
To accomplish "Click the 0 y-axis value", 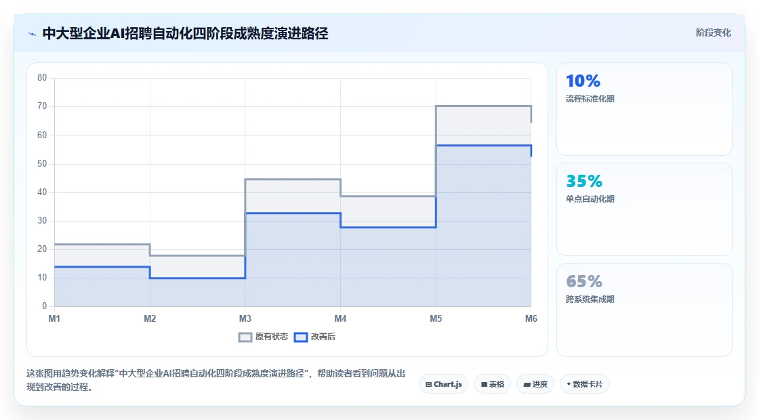I will [x=45, y=306].
